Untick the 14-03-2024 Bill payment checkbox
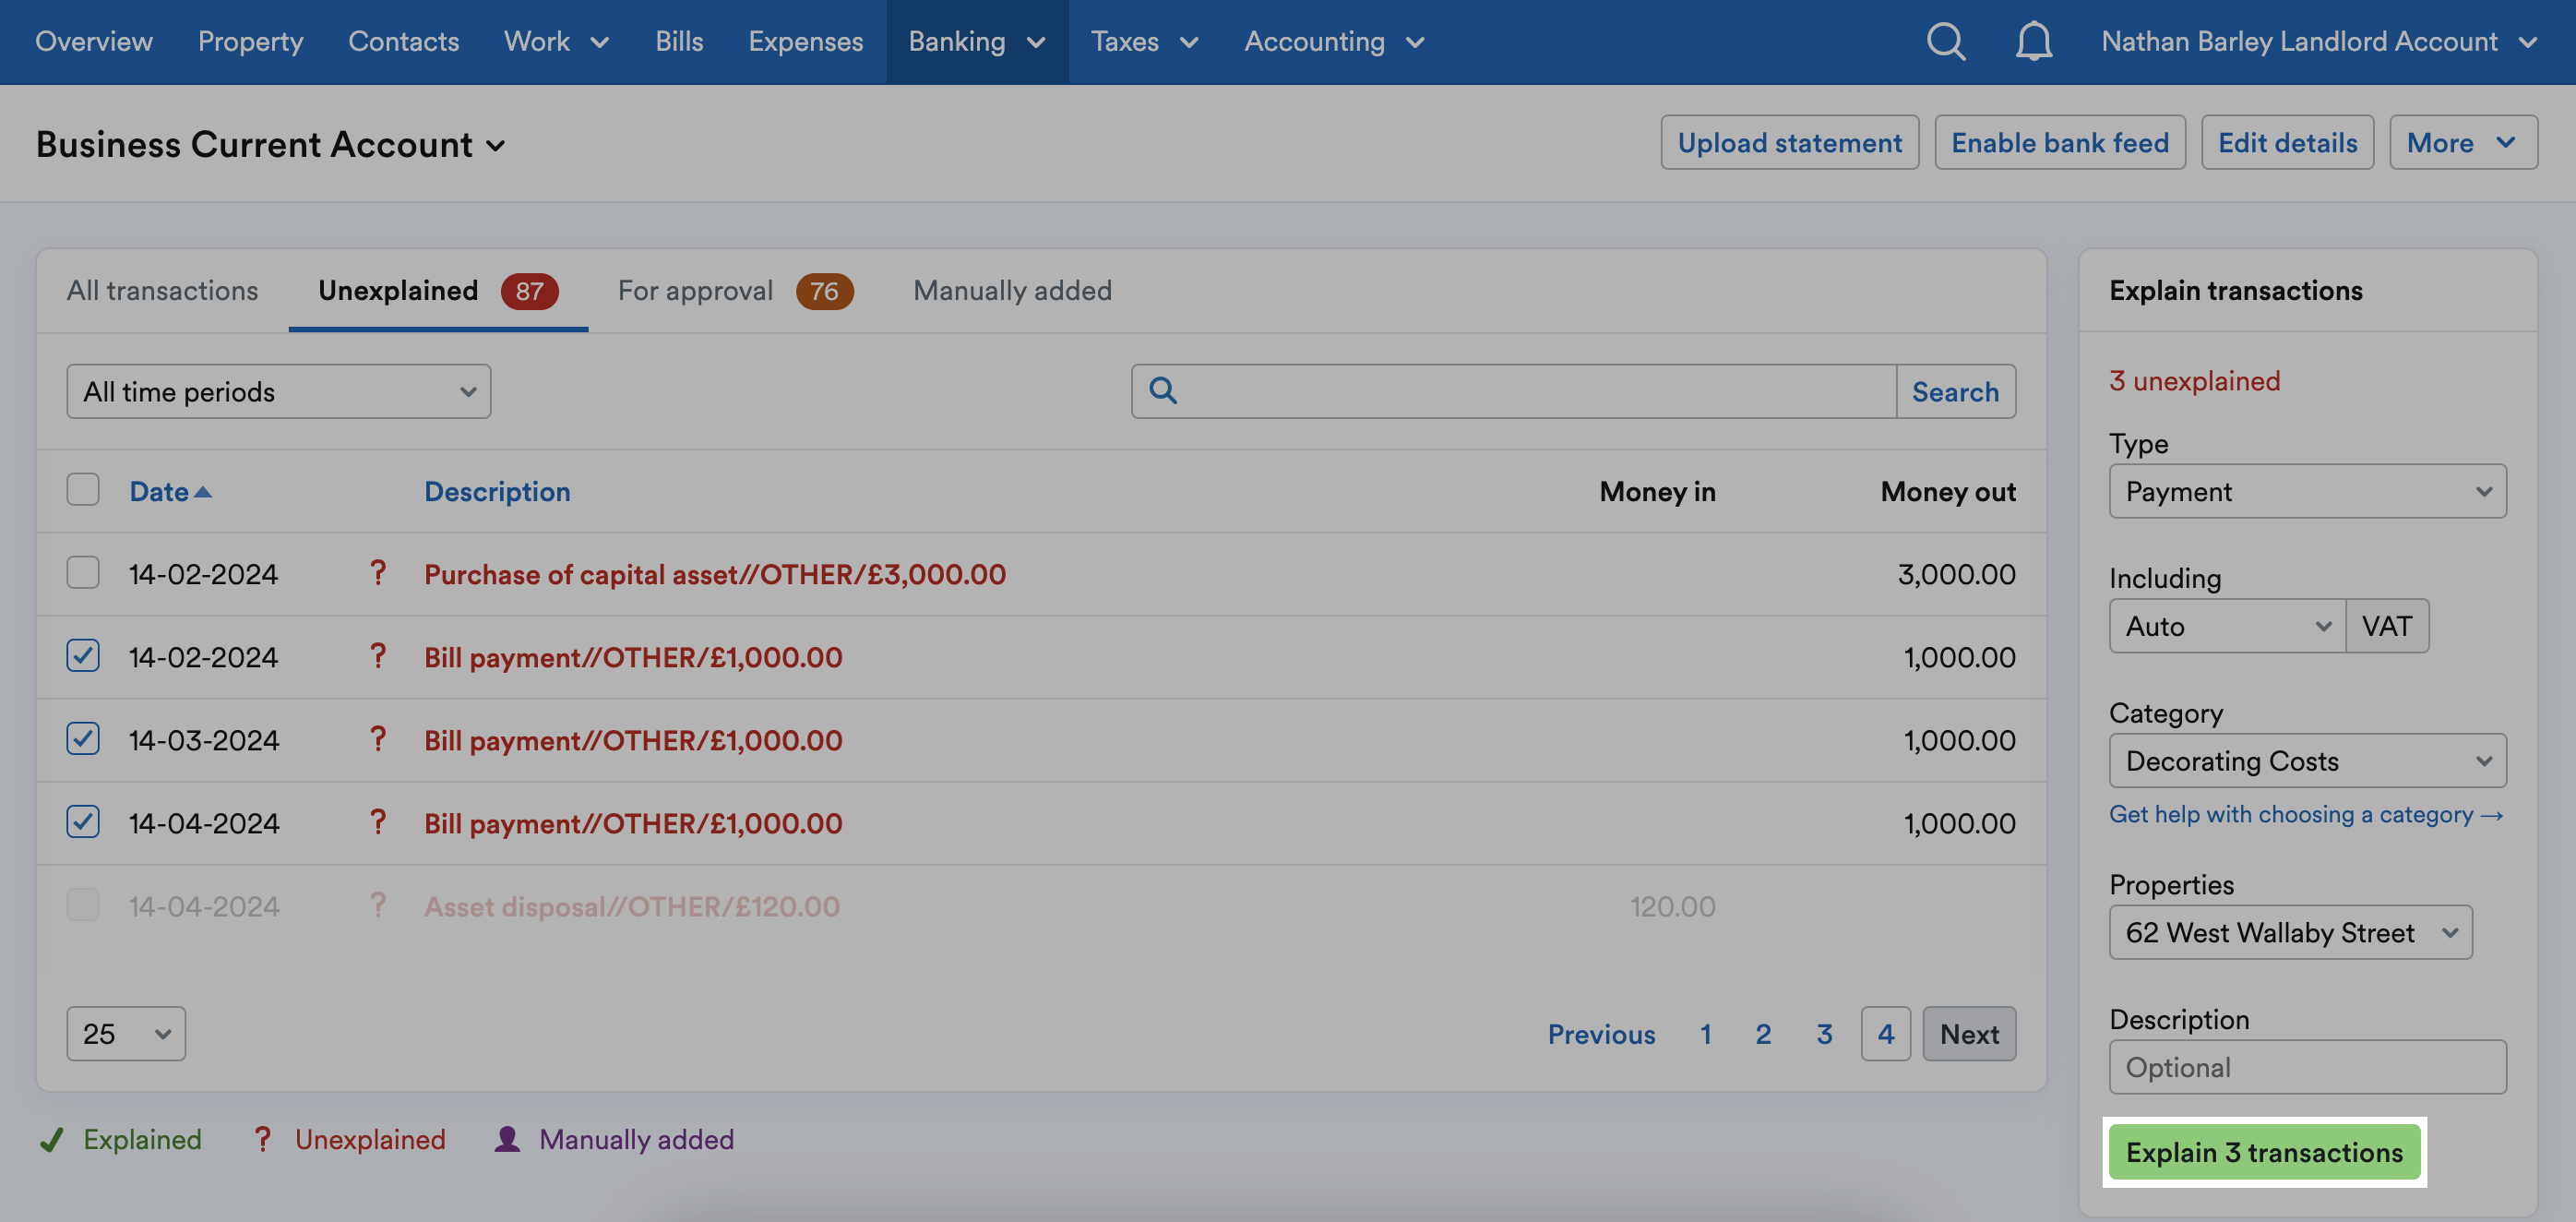Image resolution: width=2576 pixels, height=1222 pixels. (x=83, y=739)
